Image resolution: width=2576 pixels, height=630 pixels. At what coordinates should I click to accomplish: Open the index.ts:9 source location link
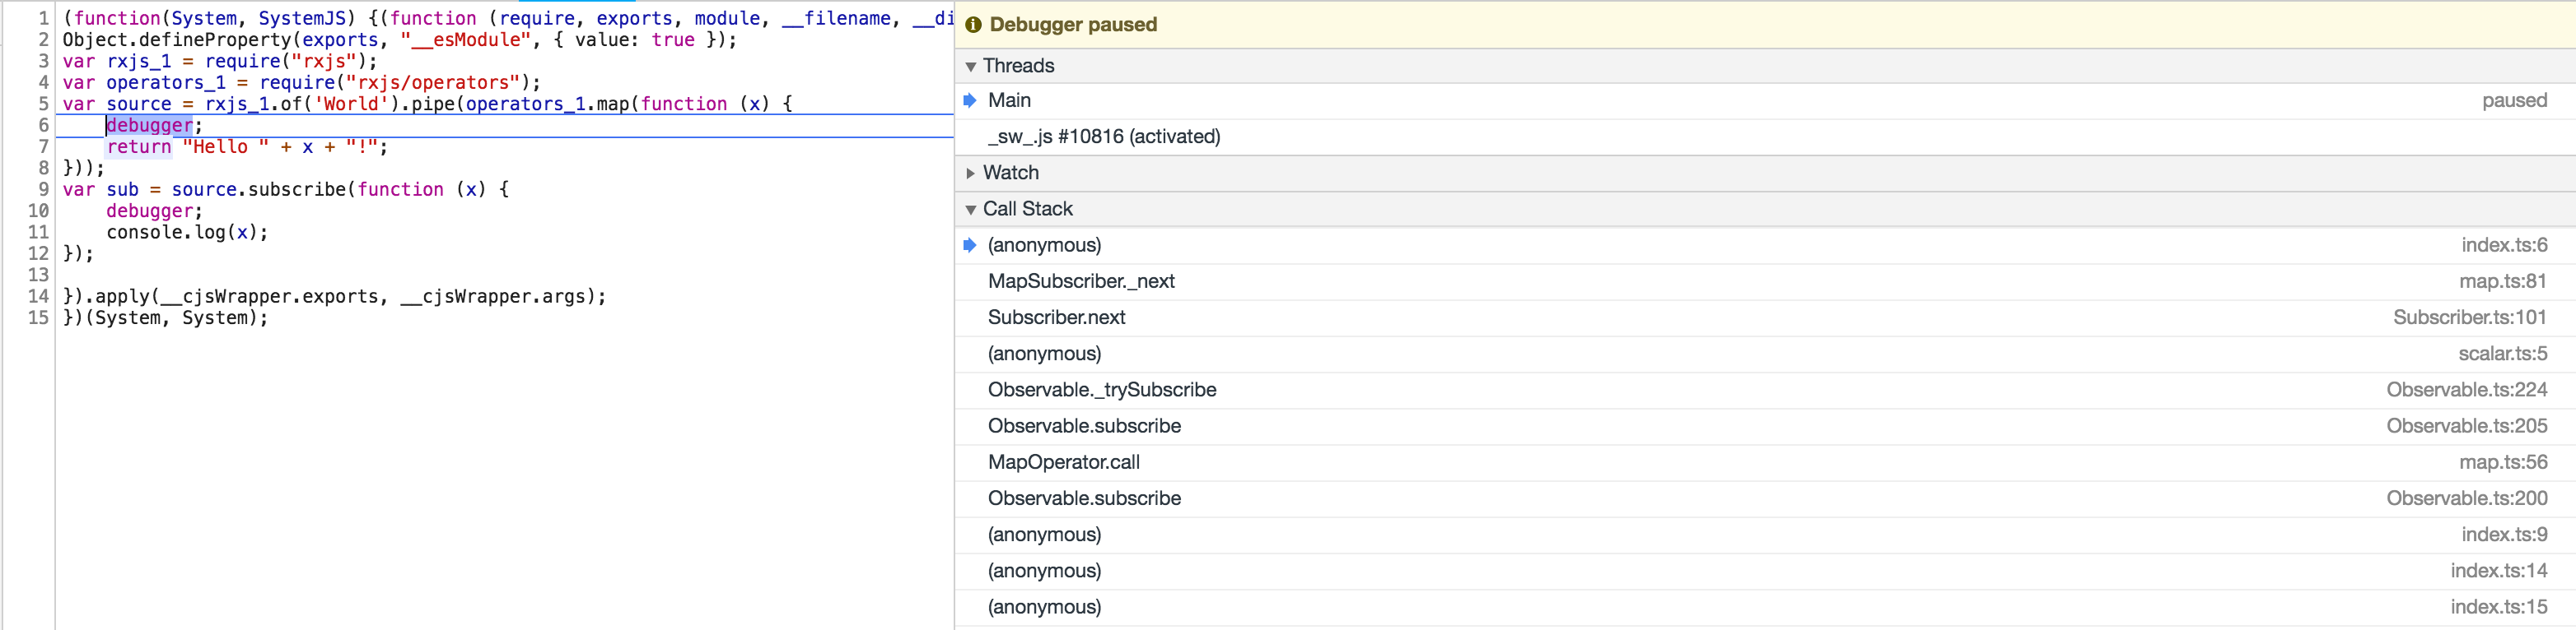(2504, 534)
